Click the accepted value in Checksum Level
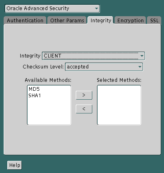Image resolution: width=164 pixels, height=173 pixels. click(78, 67)
